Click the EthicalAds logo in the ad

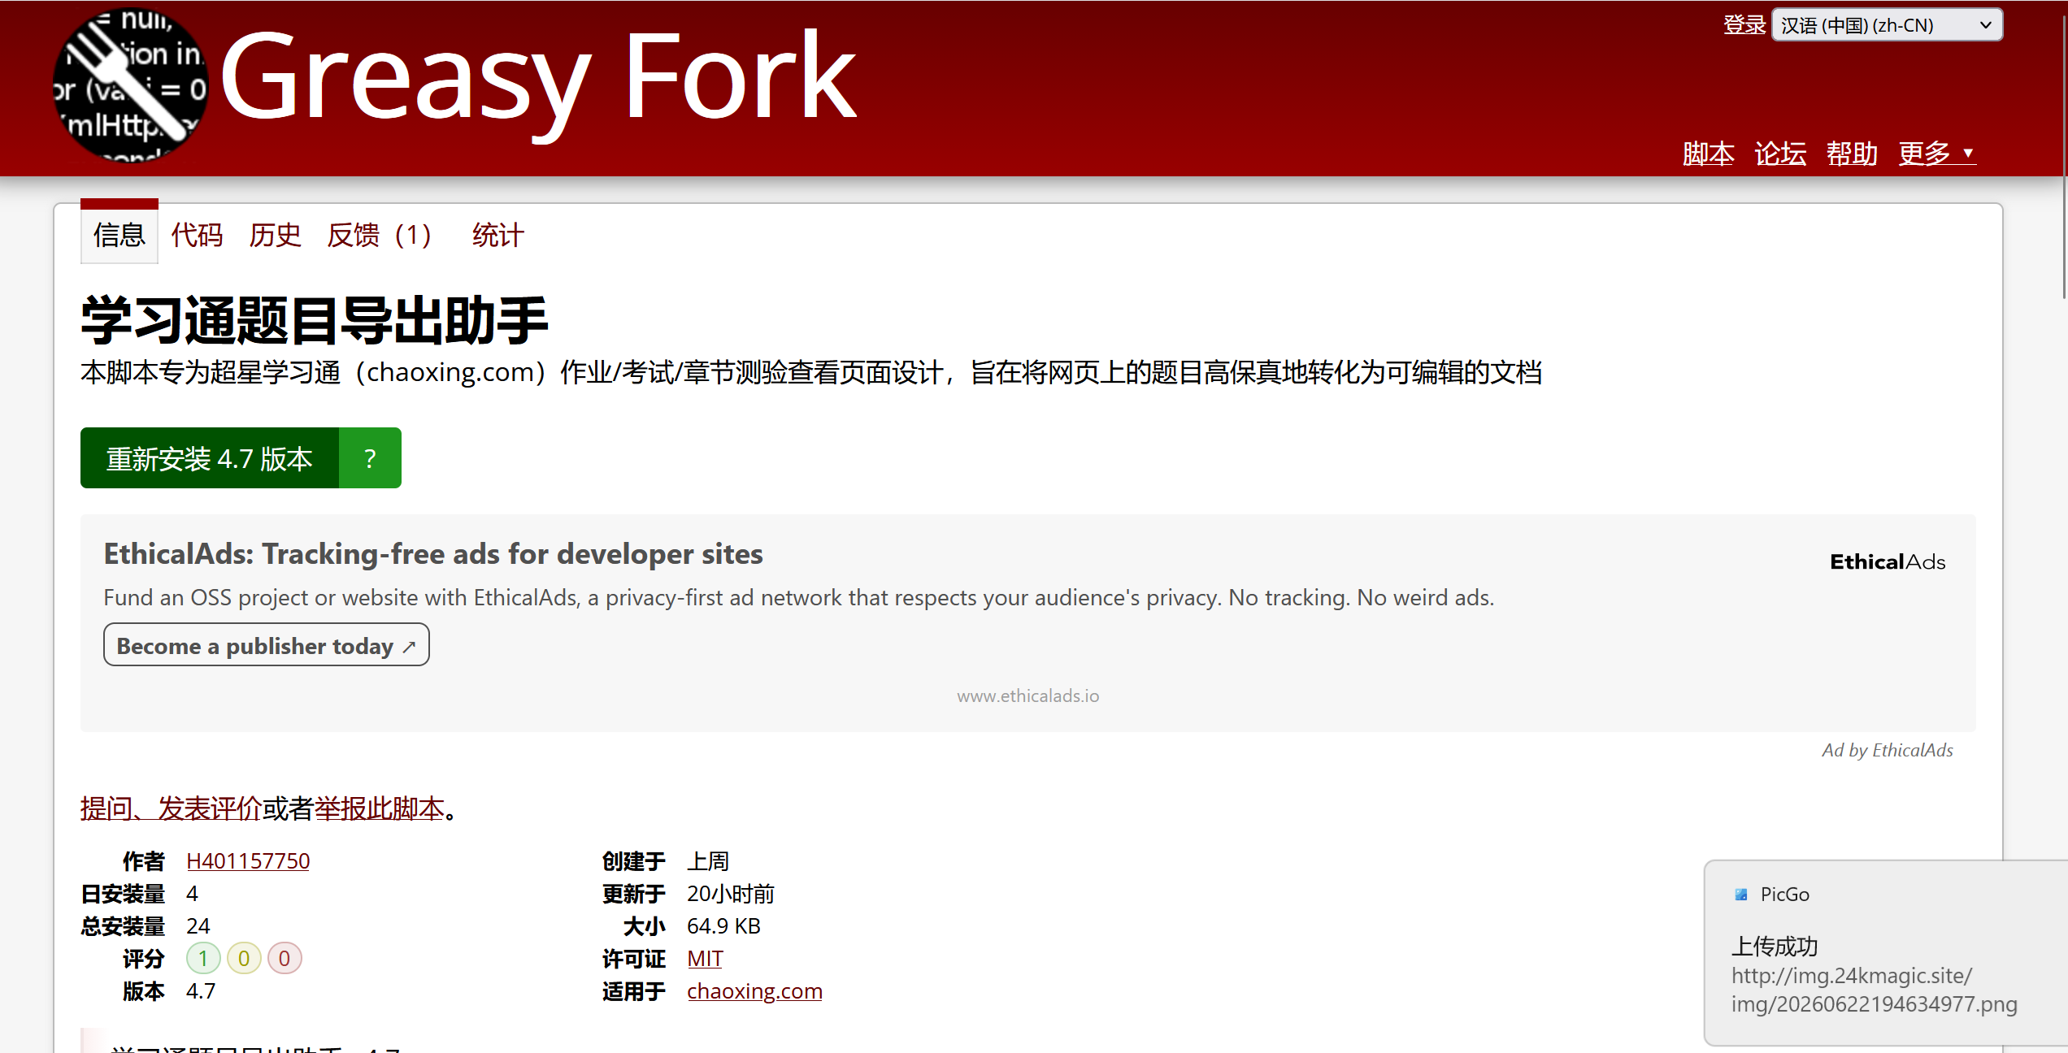point(1888,561)
